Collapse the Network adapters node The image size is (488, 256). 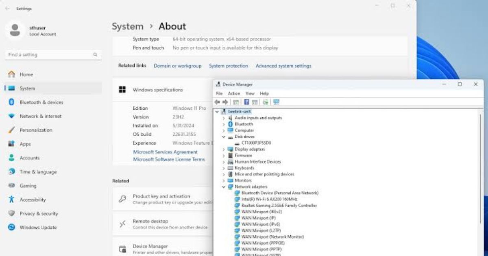[223, 187]
